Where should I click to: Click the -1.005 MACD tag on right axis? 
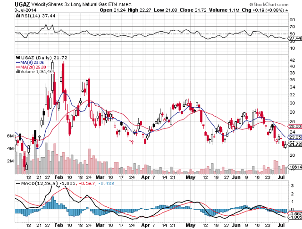tap(295, 217)
